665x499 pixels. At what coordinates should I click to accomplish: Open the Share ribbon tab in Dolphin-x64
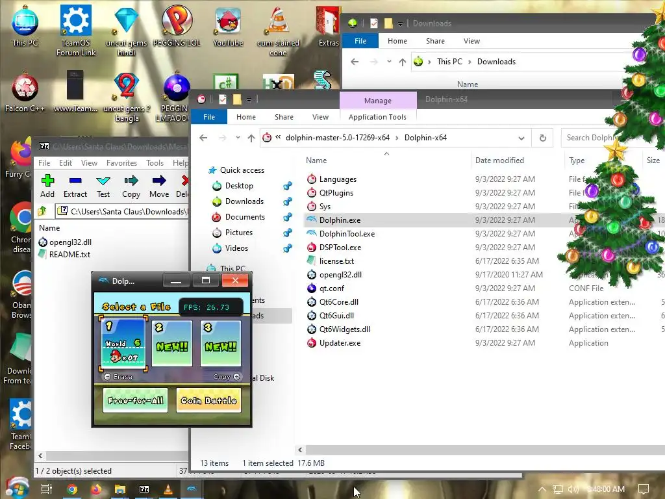[x=284, y=117]
